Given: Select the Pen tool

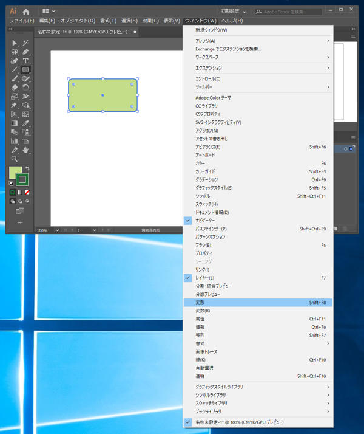Looking at the screenshot, I should coord(25,52).
